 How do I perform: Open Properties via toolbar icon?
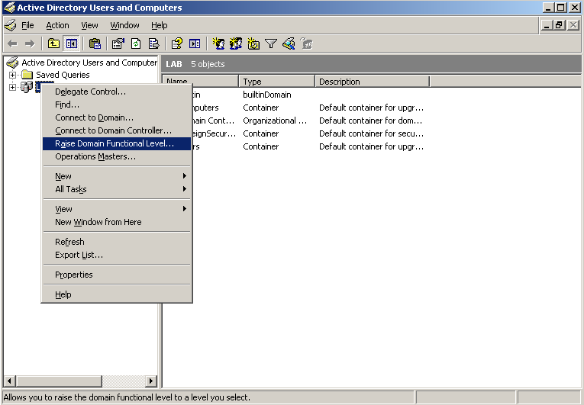click(x=118, y=44)
